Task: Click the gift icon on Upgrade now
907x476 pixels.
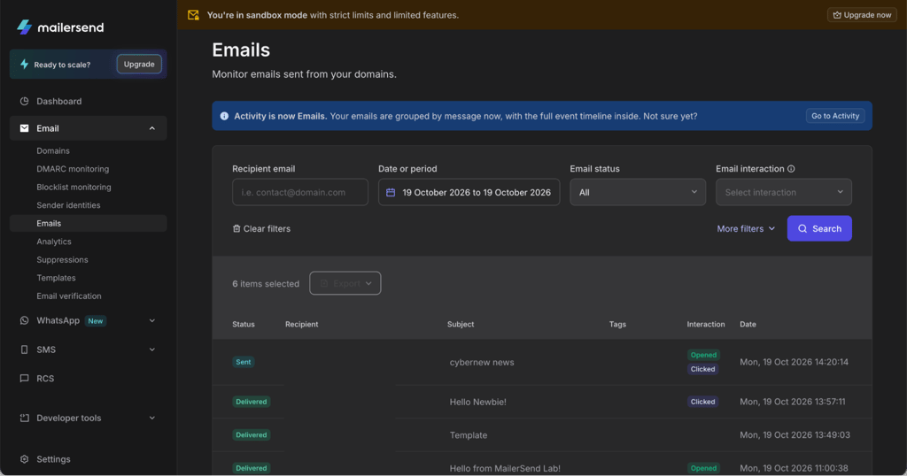Action: [x=837, y=15]
